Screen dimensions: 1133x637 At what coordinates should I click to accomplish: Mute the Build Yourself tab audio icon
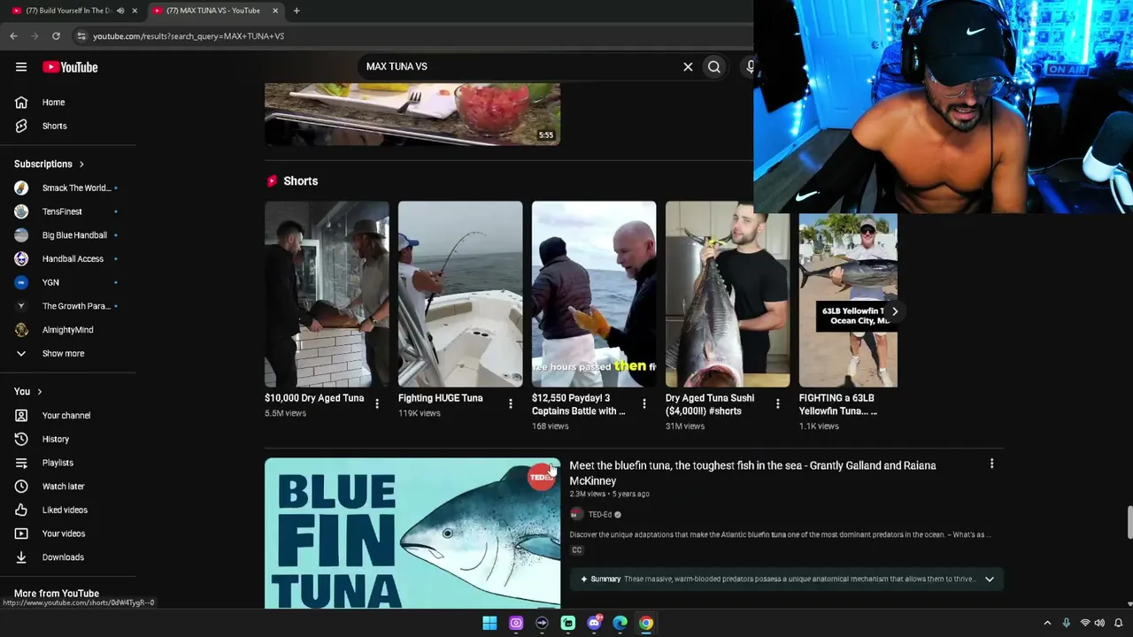(x=120, y=11)
